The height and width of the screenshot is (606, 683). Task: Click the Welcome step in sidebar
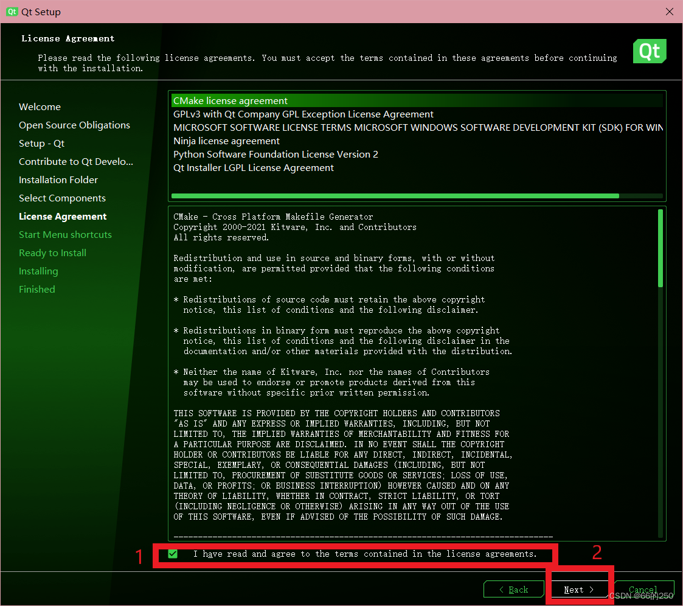tap(40, 106)
